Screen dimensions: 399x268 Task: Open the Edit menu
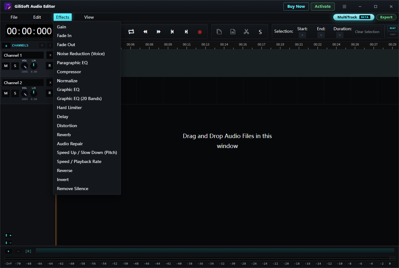click(x=37, y=17)
